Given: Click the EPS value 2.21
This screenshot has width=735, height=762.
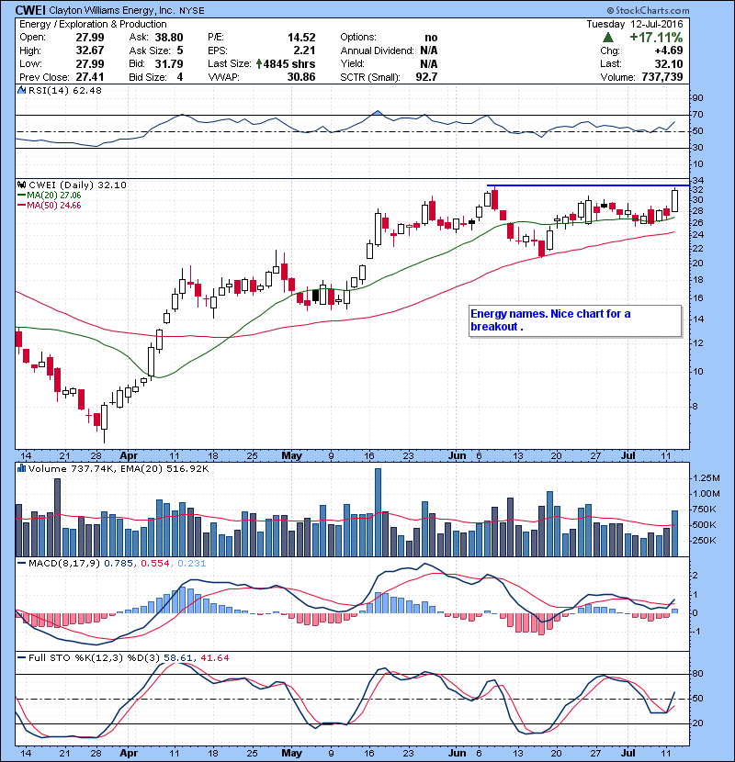Looking at the screenshot, I should click(304, 50).
